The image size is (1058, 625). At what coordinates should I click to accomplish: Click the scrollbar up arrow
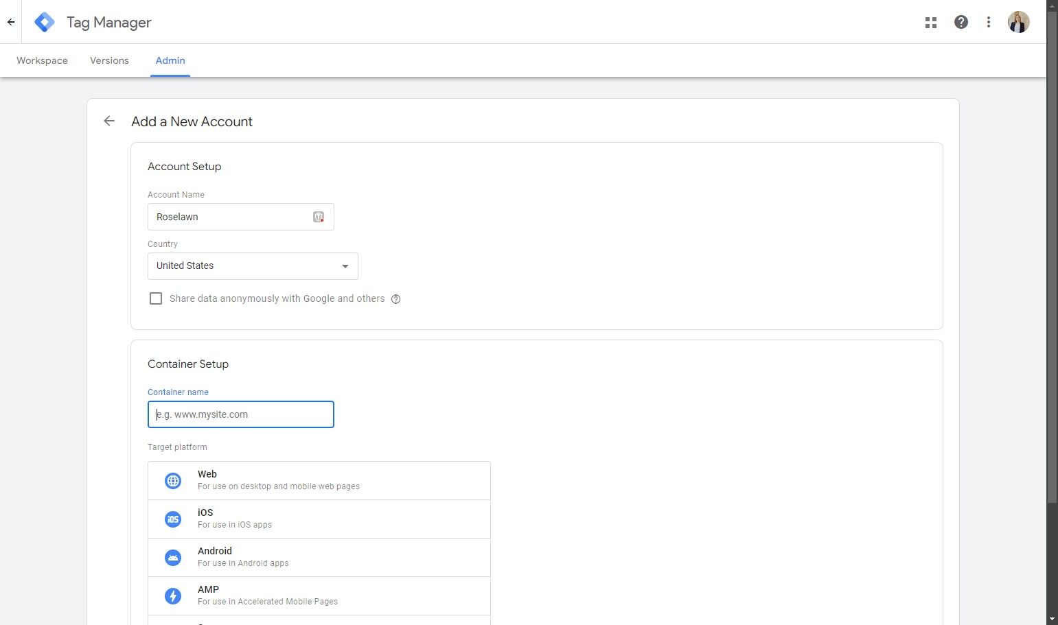click(1052, 5)
